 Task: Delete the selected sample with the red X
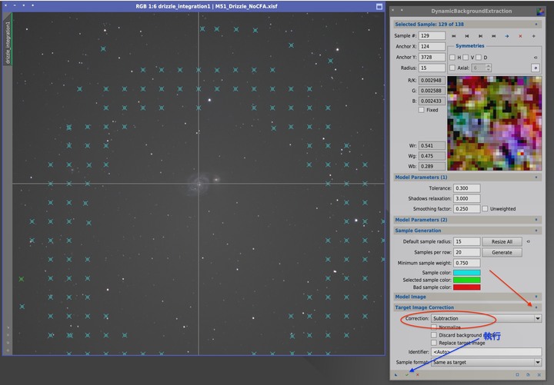tap(520, 36)
